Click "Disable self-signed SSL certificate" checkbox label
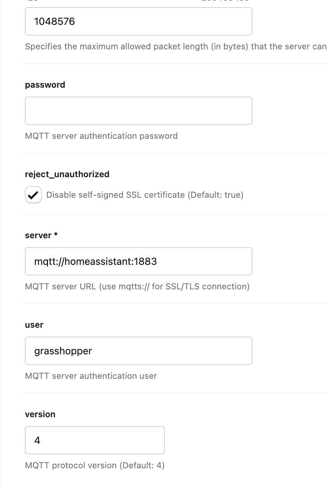Image resolution: width=327 pixels, height=485 pixels. [116, 195]
